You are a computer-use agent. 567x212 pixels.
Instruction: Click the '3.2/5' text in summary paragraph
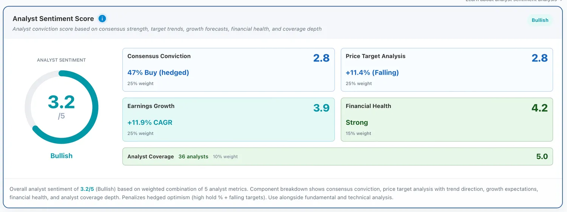coord(87,189)
